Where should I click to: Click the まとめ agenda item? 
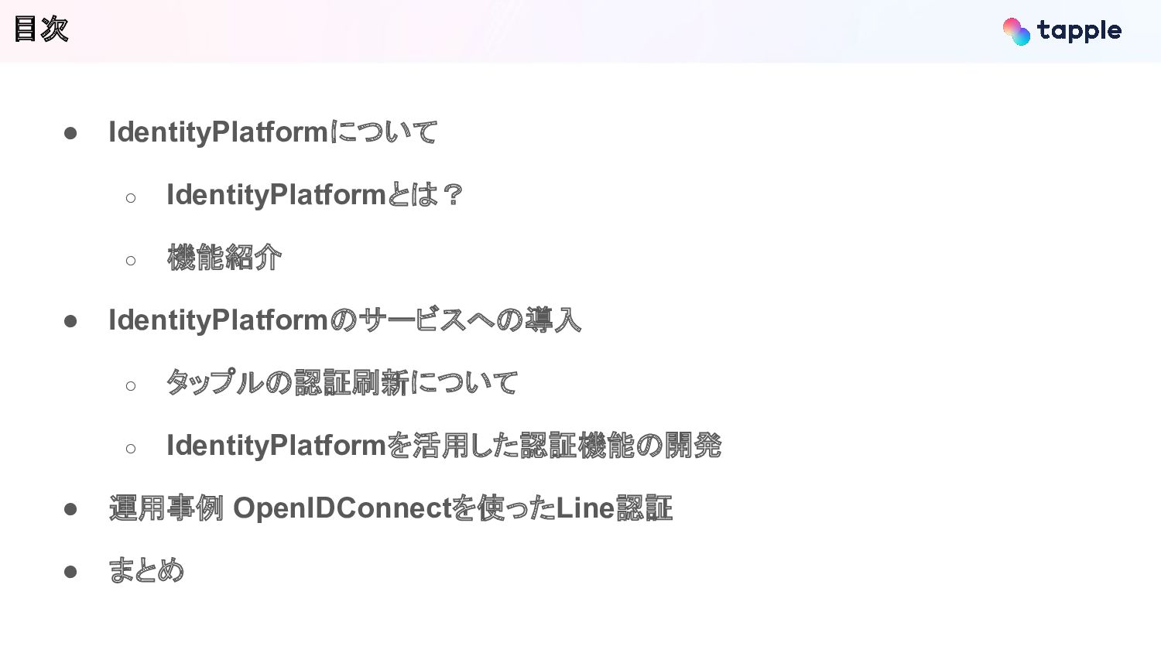146,571
